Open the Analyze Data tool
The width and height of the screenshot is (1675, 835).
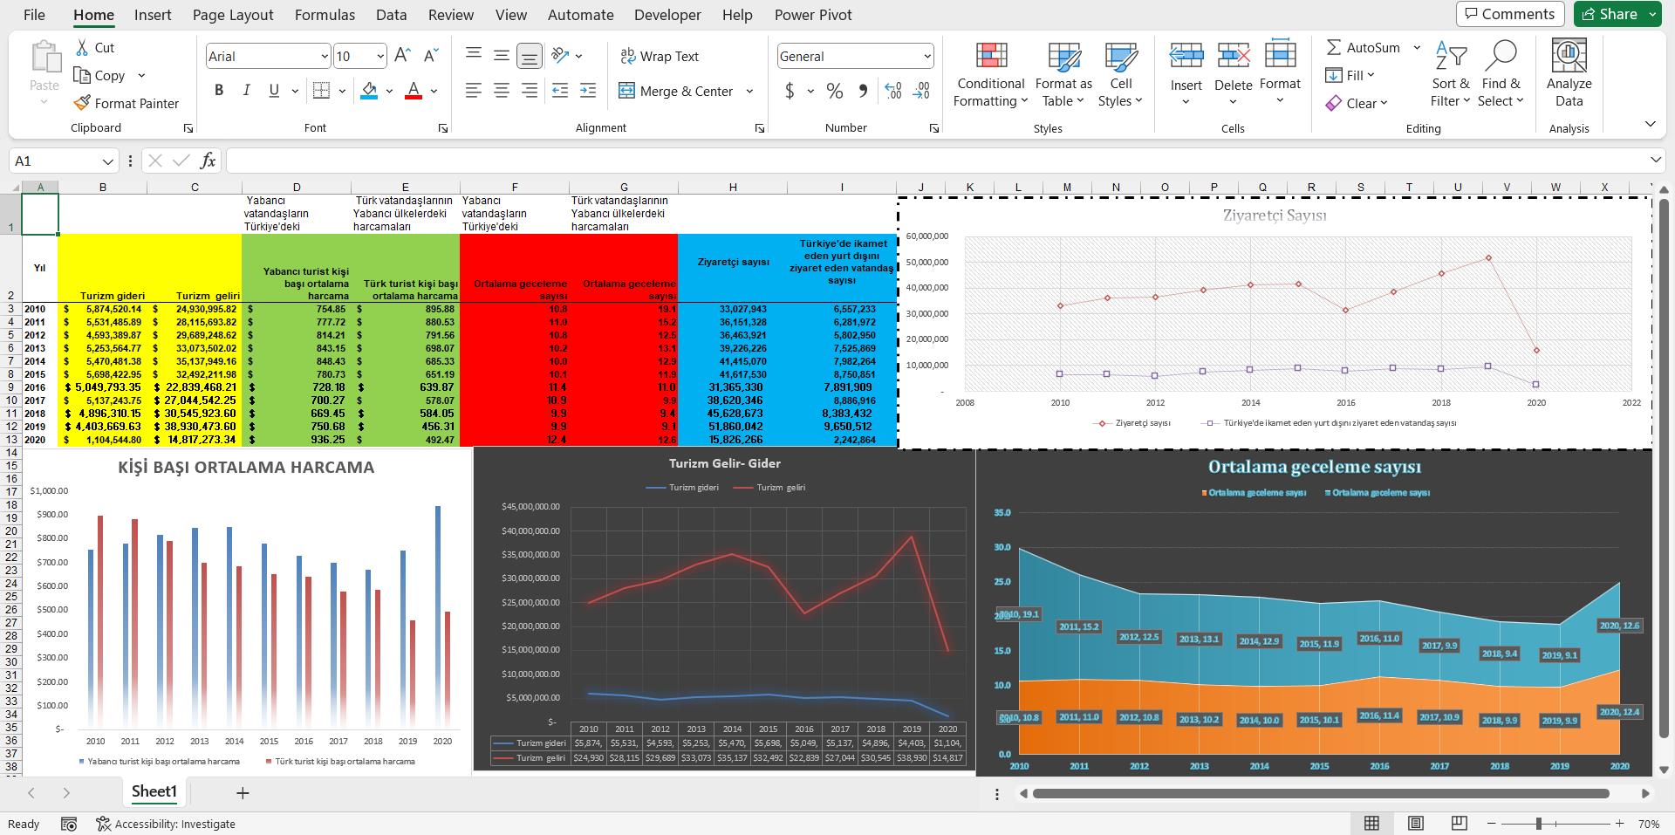pos(1569,57)
